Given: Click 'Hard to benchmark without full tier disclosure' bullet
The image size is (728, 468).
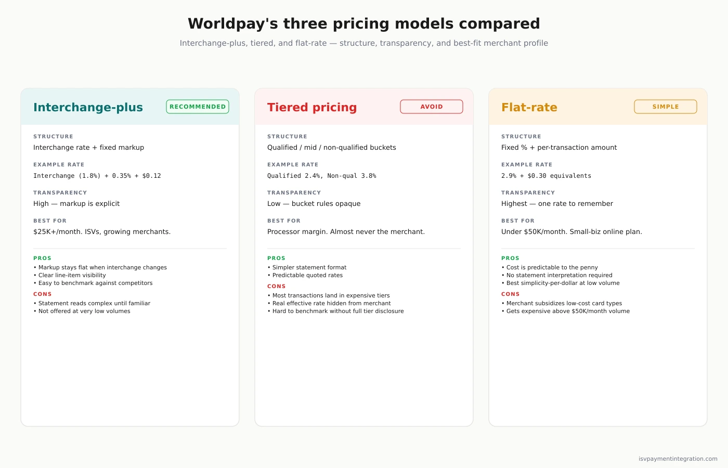Looking at the screenshot, I should (335, 311).
